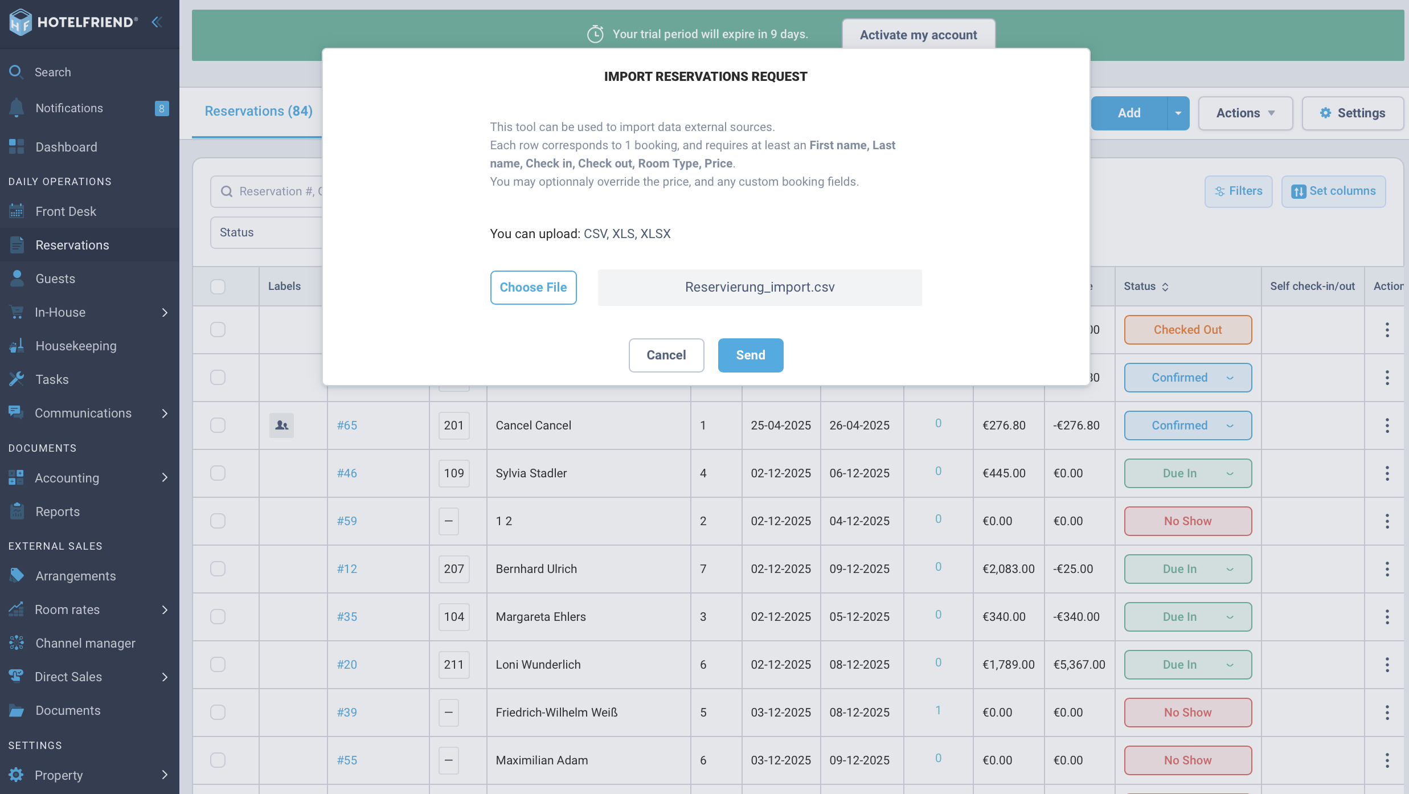
Task: Select the checkbox for reservation #12
Action: pyautogui.click(x=218, y=568)
